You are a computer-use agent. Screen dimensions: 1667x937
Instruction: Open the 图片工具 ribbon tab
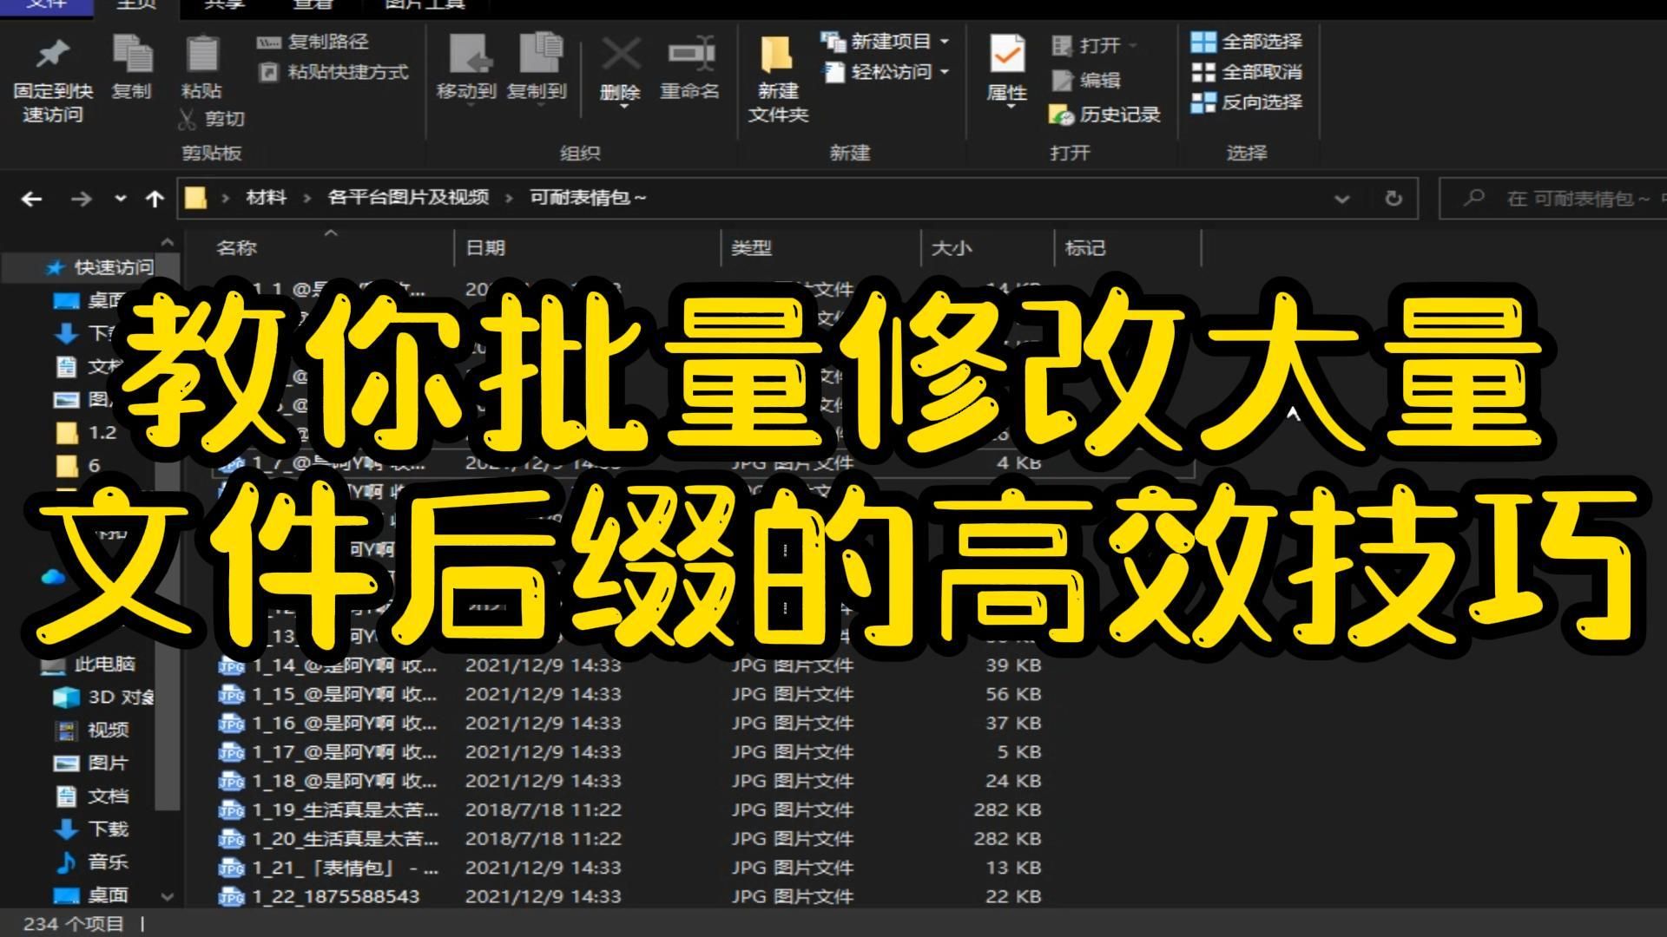point(425,5)
